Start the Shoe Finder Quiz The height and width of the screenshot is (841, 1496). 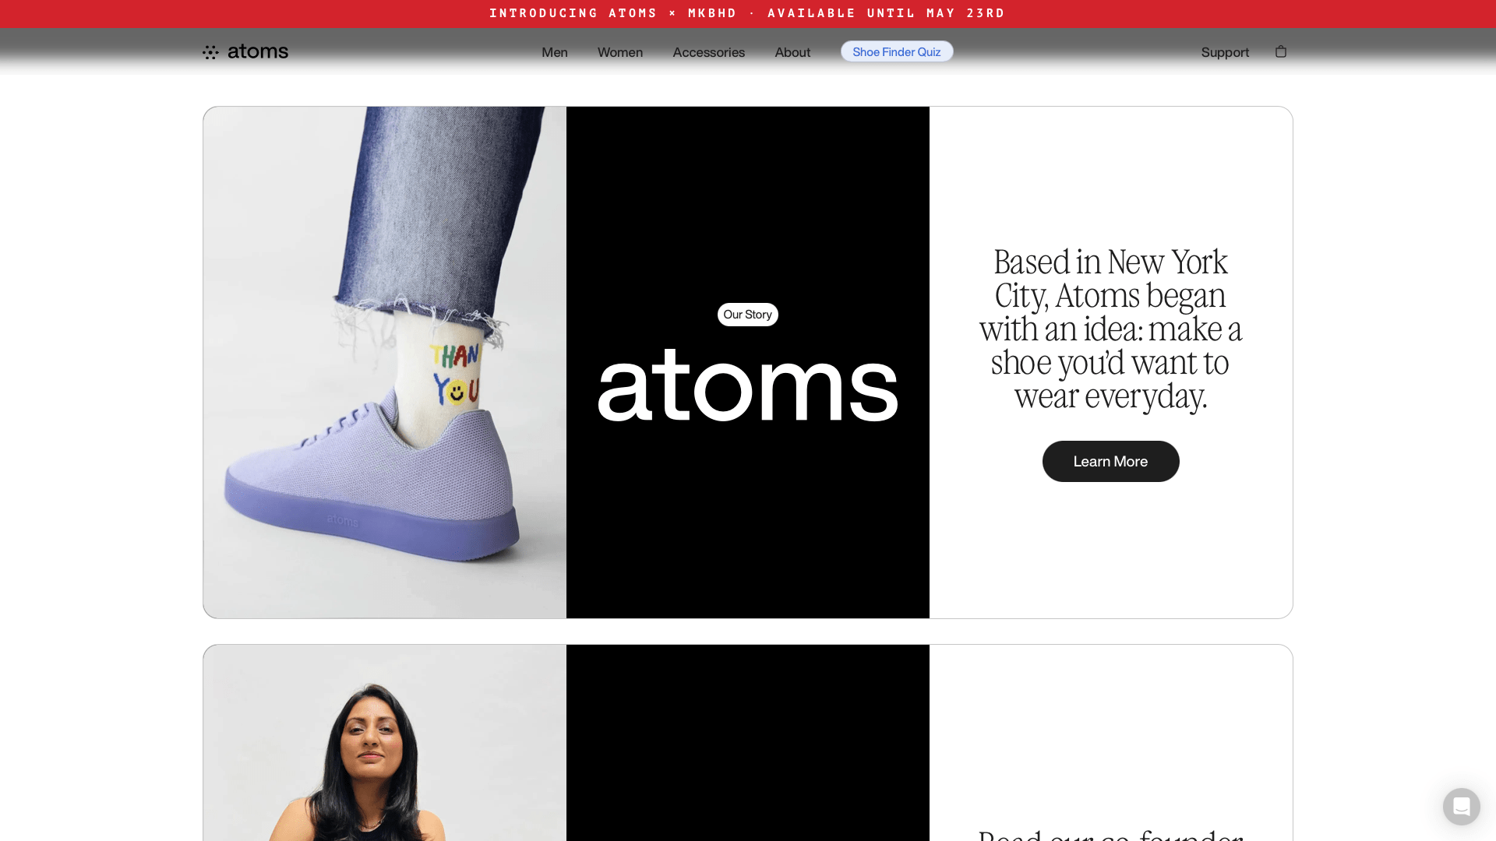pyautogui.click(x=897, y=51)
